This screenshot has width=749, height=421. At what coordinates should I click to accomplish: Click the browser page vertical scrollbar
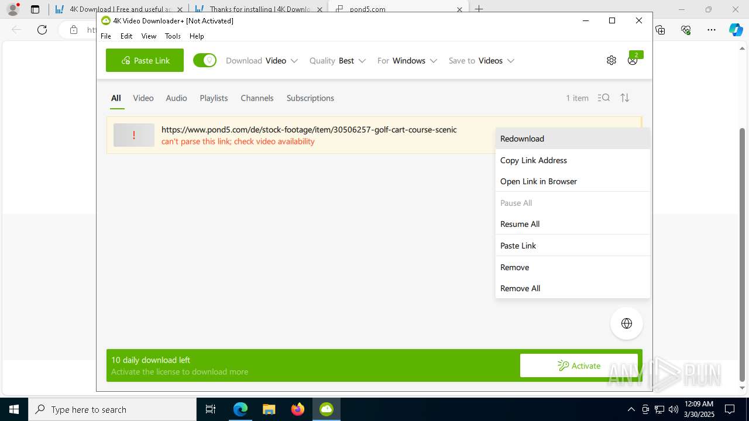click(x=743, y=254)
